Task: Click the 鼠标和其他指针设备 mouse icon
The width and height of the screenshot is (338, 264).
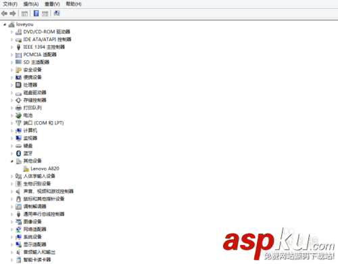Action: coord(18,199)
